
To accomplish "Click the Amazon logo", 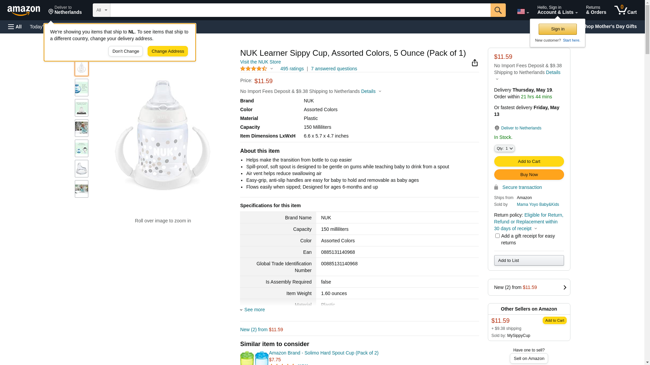I will pos(24,10).
